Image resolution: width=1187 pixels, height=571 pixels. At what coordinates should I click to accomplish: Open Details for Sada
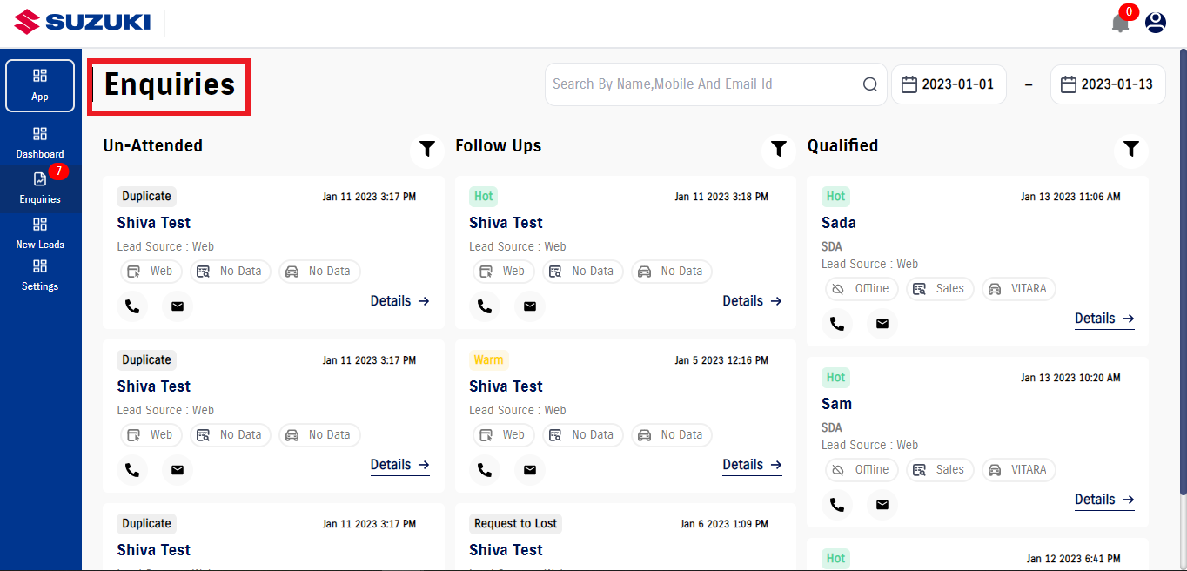[1104, 319]
